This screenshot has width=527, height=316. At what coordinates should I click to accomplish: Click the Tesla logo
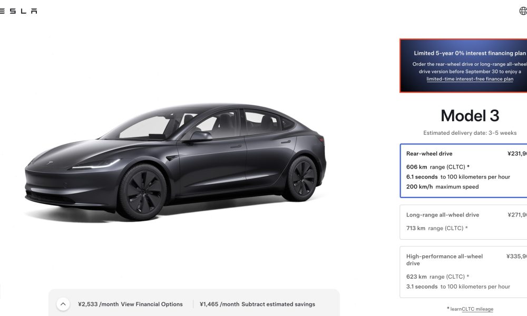[18, 11]
